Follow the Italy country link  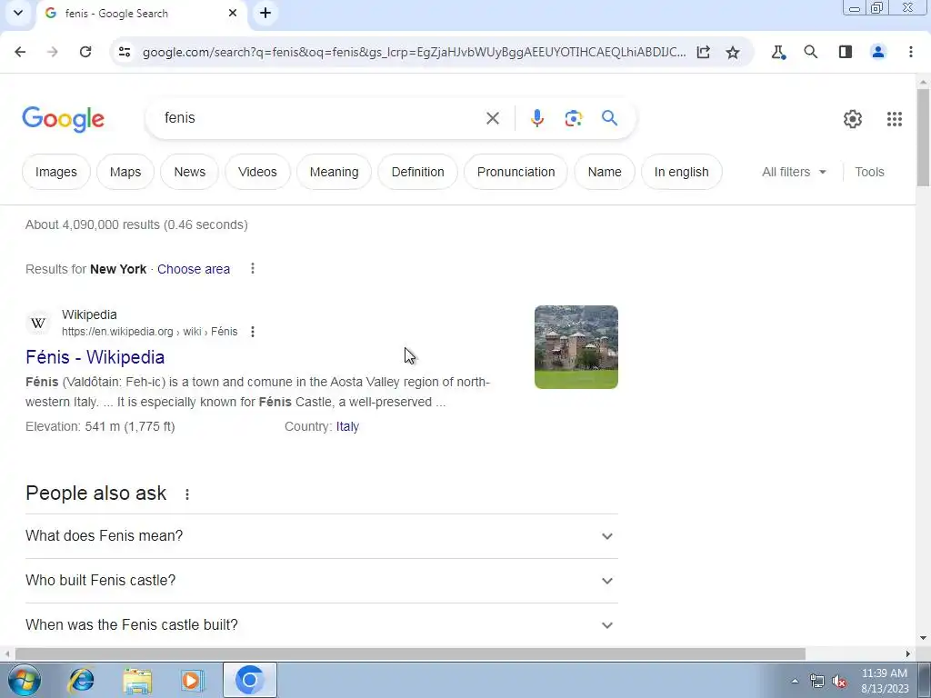347,427
